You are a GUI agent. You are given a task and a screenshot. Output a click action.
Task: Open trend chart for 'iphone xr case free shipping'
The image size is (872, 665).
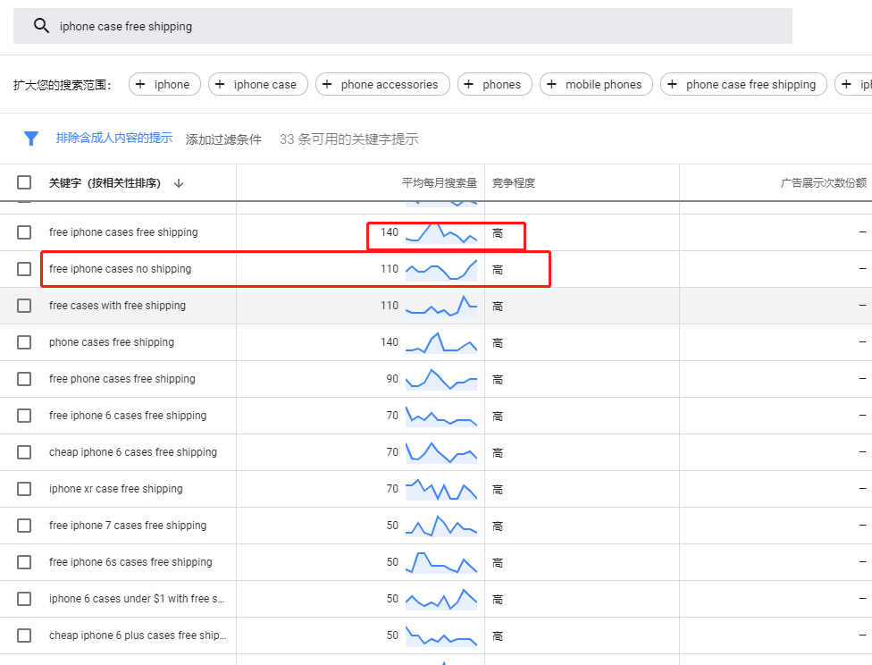click(x=441, y=489)
